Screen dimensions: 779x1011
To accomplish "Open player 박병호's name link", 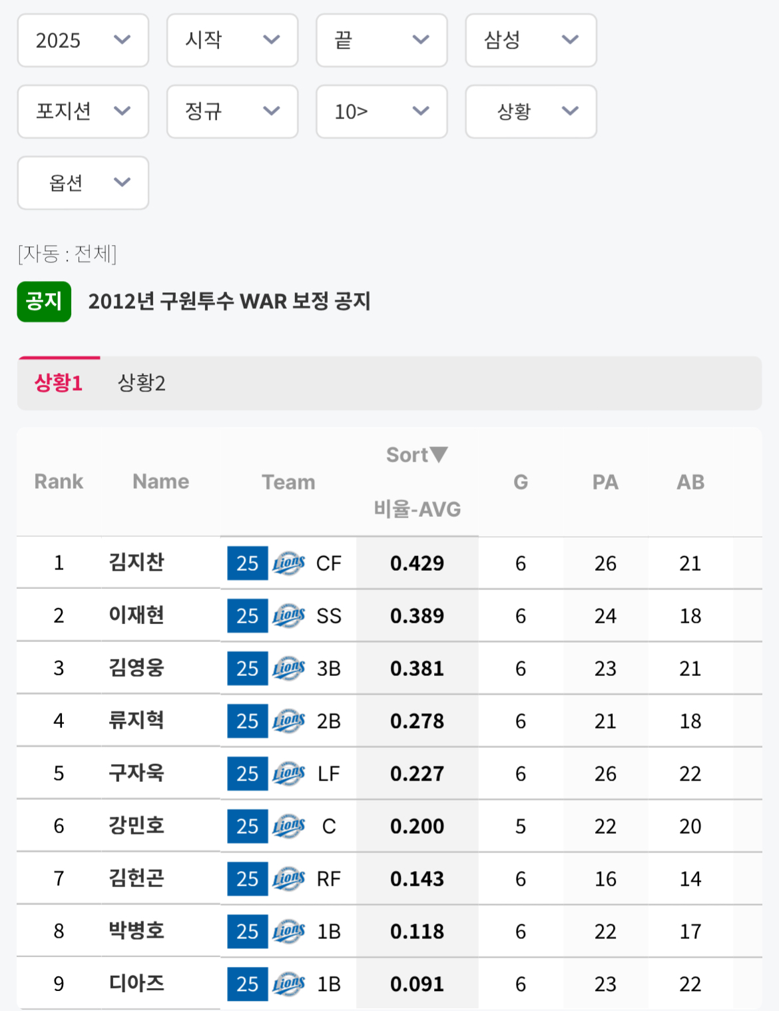I will [x=136, y=931].
